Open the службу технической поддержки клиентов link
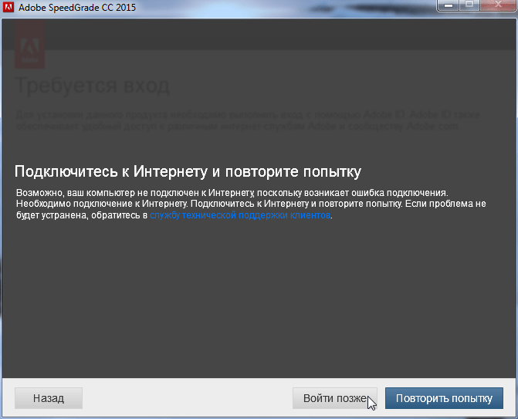 tap(240, 215)
